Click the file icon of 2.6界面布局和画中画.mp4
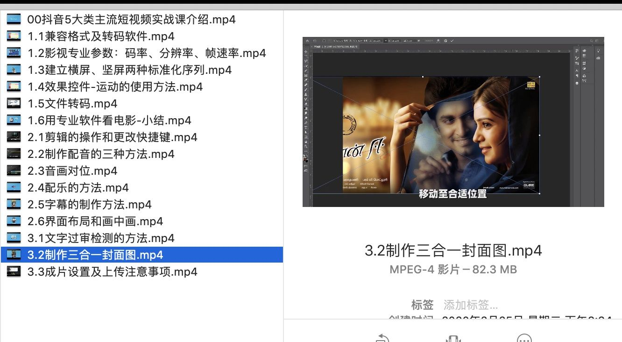The height and width of the screenshot is (342, 622). pyautogui.click(x=14, y=221)
